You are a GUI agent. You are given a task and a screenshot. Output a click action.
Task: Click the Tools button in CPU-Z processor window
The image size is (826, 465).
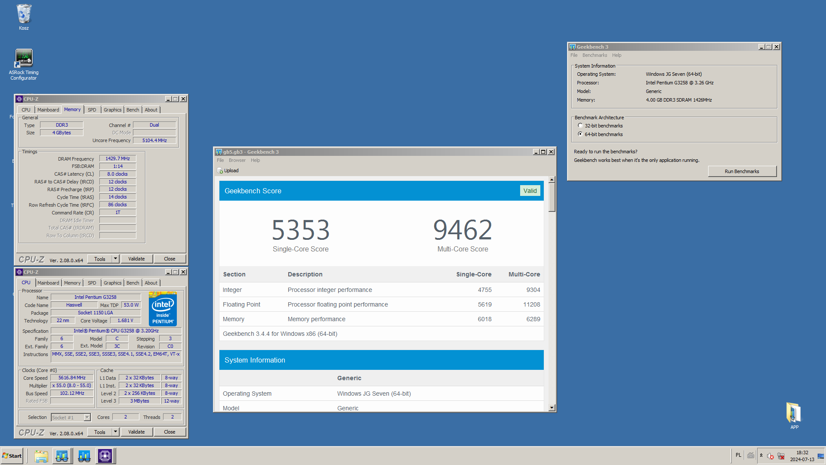pyautogui.click(x=100, y=432)
